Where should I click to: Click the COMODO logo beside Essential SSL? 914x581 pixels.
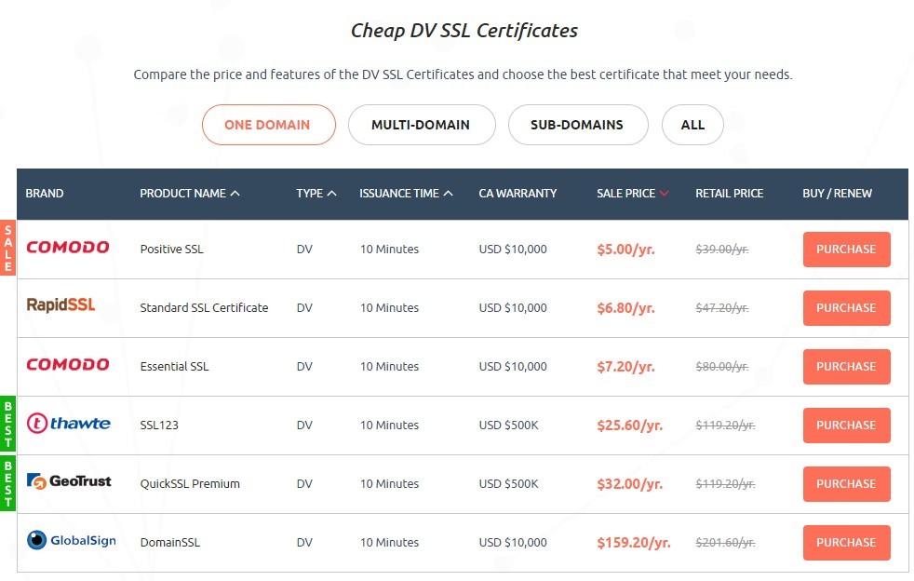click(x=67, y=364)
